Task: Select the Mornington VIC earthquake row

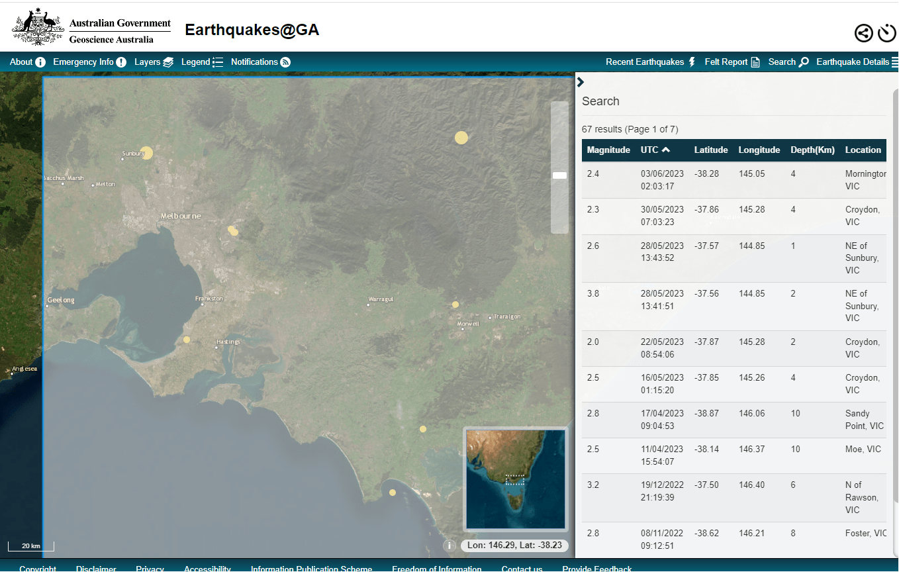Action: 728,179
